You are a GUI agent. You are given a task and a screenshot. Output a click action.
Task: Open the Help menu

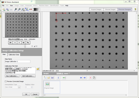(67, 5)
